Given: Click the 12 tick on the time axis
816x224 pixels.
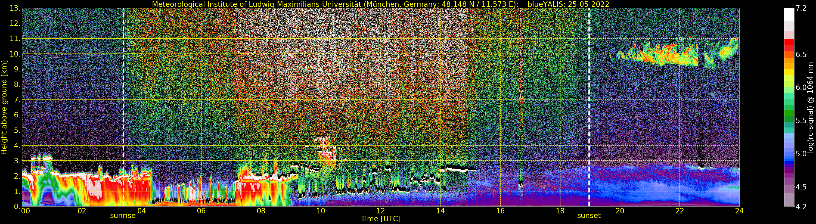Looking at the screenshot, I should (x=380, y=211).
